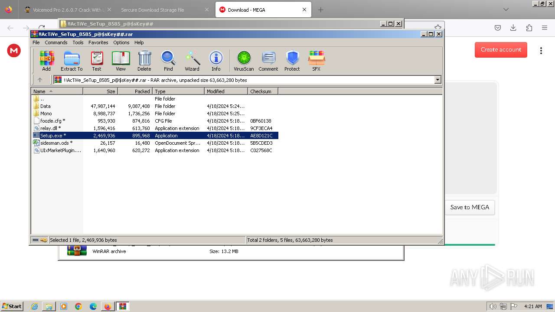Click the Extract To toolbar icon

72,61
